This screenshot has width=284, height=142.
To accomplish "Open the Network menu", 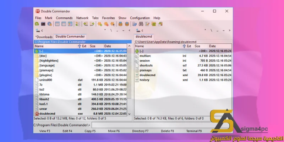I will (82, 18).
